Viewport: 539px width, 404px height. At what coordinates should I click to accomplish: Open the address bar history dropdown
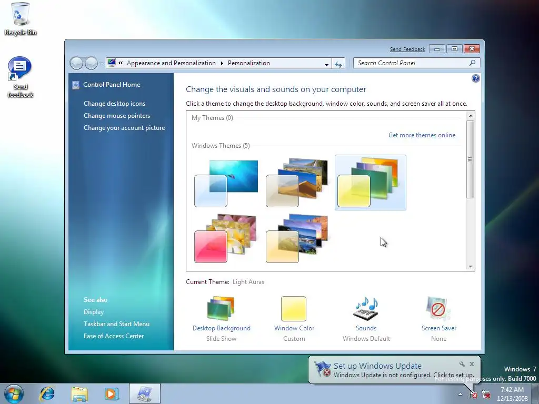pyautogui.click(x=326, y=64)
